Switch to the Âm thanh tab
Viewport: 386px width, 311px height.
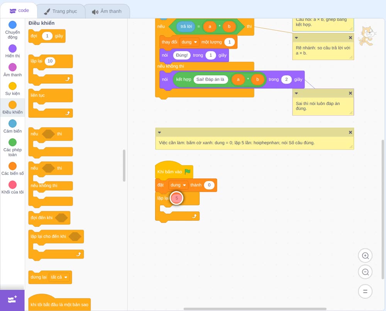click(107, 11)
